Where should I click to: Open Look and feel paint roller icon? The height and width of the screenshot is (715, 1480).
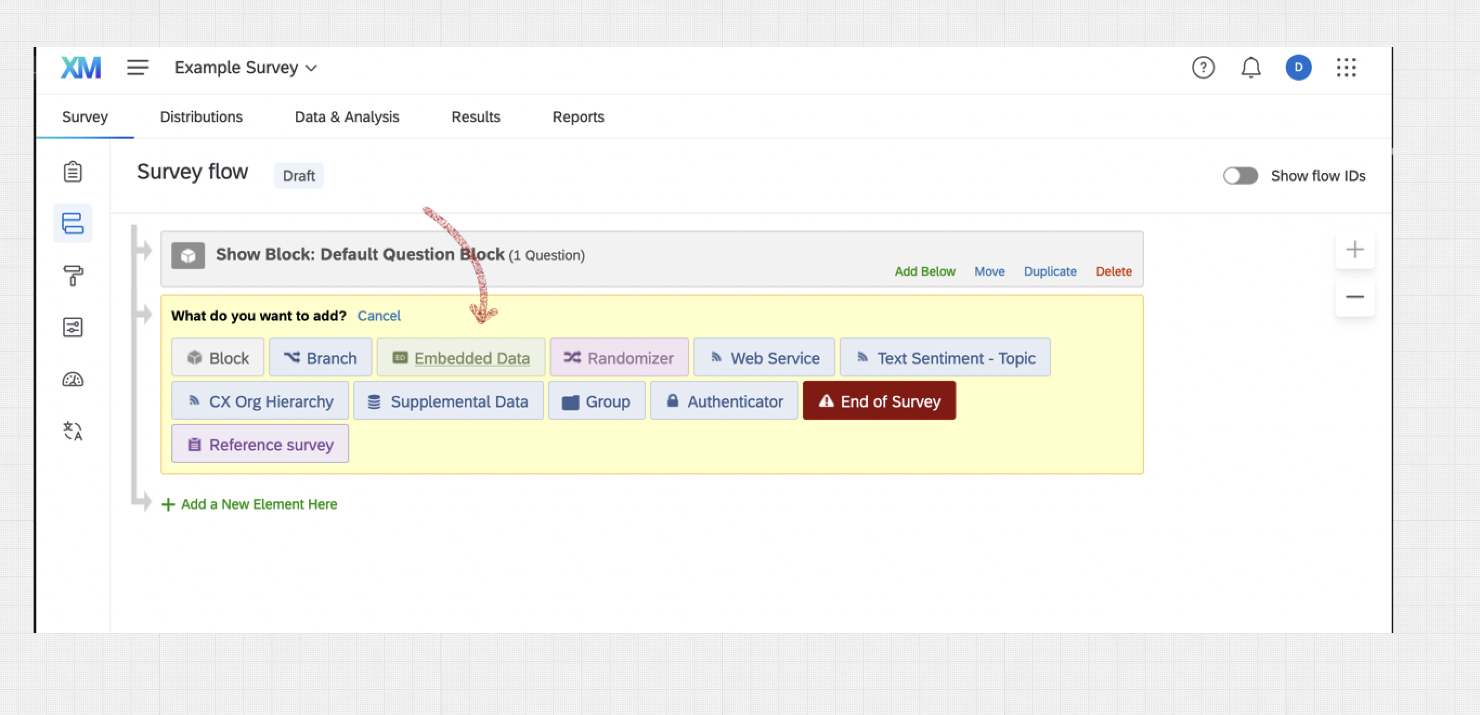click(x=73, y=275)
